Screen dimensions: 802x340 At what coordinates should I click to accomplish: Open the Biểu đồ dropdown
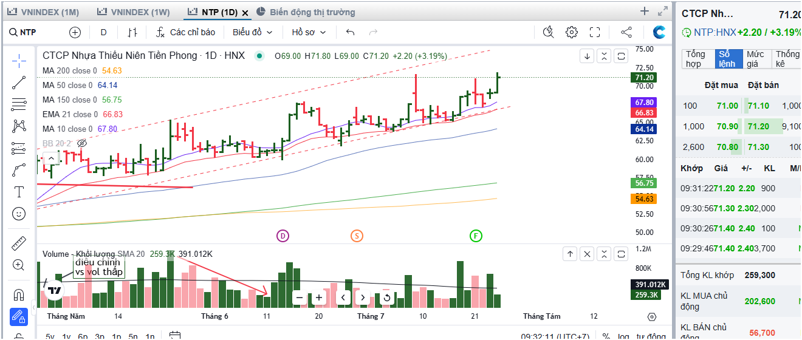252,32
